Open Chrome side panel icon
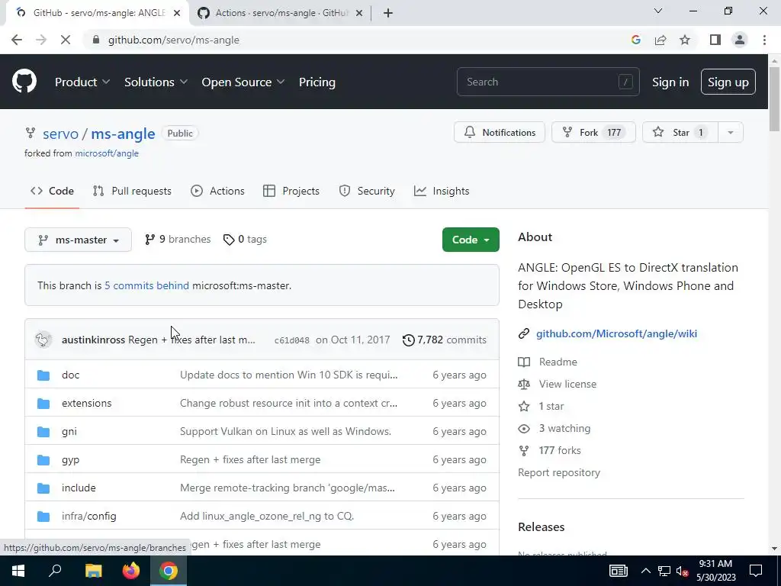Image resolution: width=781 pixels, height=586 pixels. point(715,40)
